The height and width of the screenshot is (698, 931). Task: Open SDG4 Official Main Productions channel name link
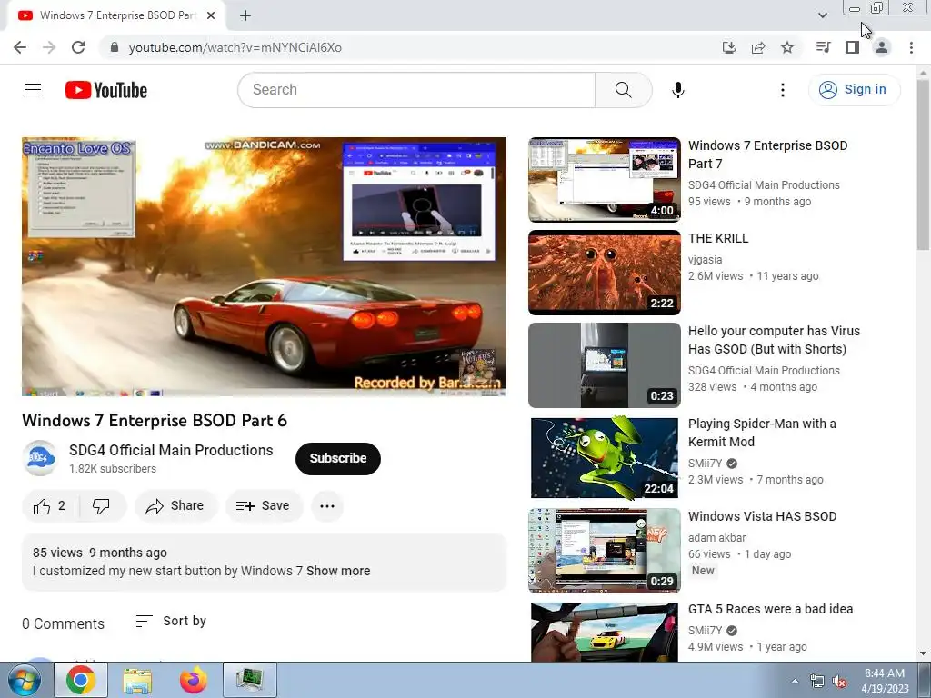171,451
